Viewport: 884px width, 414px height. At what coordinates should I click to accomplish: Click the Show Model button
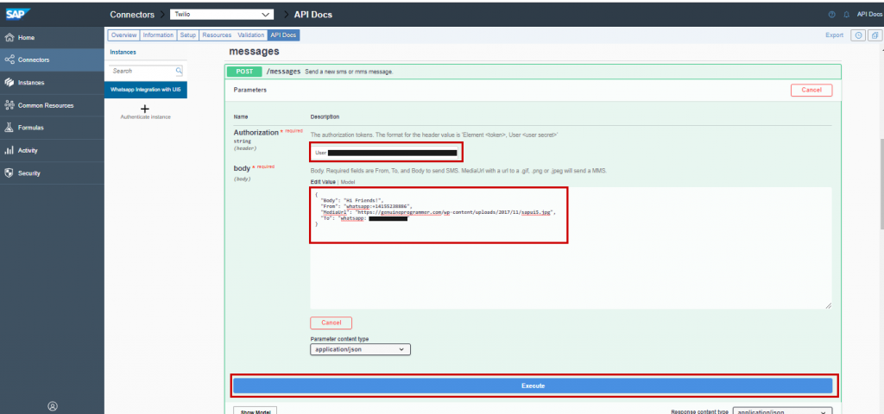click(255, 411)
